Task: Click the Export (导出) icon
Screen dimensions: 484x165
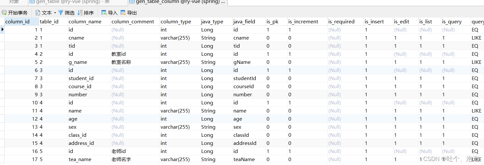Action: point(123,13)
